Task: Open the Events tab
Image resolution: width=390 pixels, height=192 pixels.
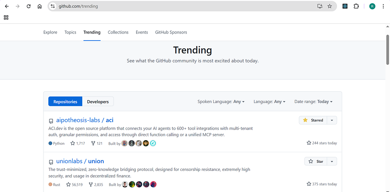Action: click(142, 32)
